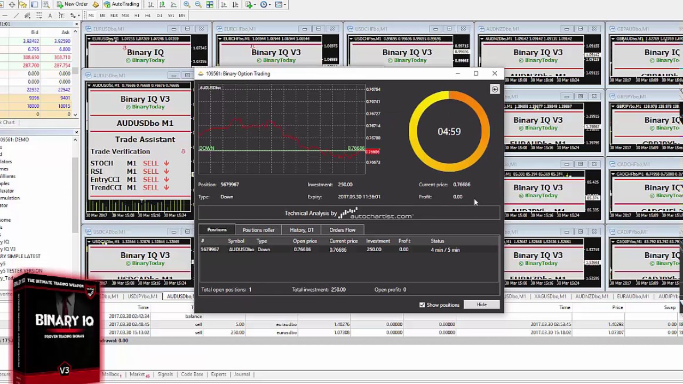
Task: Click the chart auto scroll icon
Action: pyautogui.click(x=224, y=4)
